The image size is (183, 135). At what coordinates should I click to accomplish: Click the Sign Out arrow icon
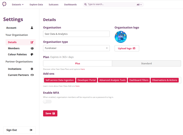31,130
